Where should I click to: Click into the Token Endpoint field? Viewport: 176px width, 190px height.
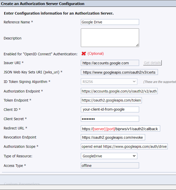111,101
